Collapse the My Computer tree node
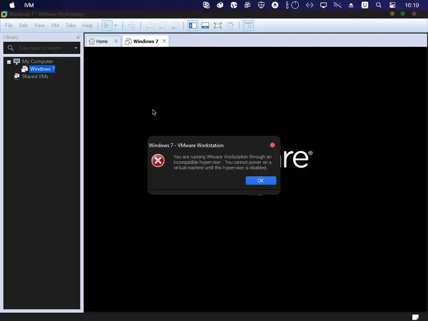 pos(9,62)
